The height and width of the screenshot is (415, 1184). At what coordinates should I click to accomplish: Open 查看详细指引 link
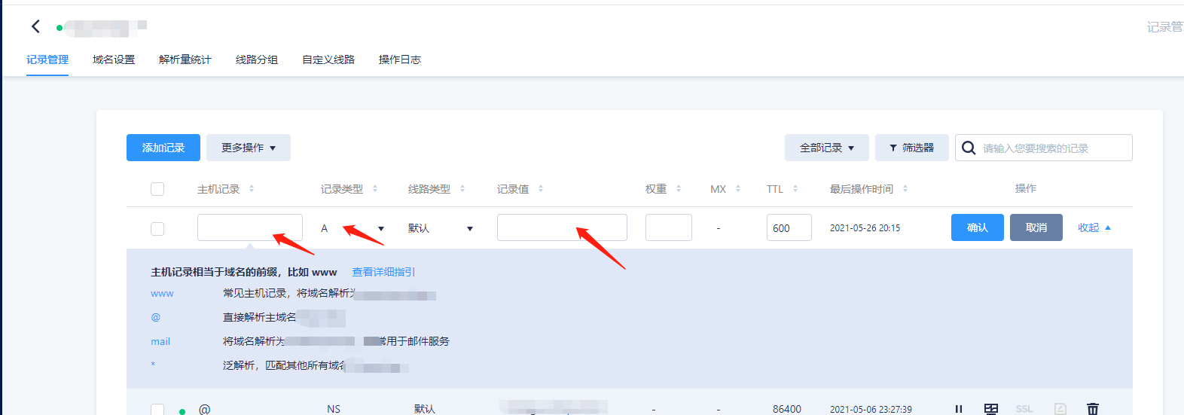click(x=383, y=272)
